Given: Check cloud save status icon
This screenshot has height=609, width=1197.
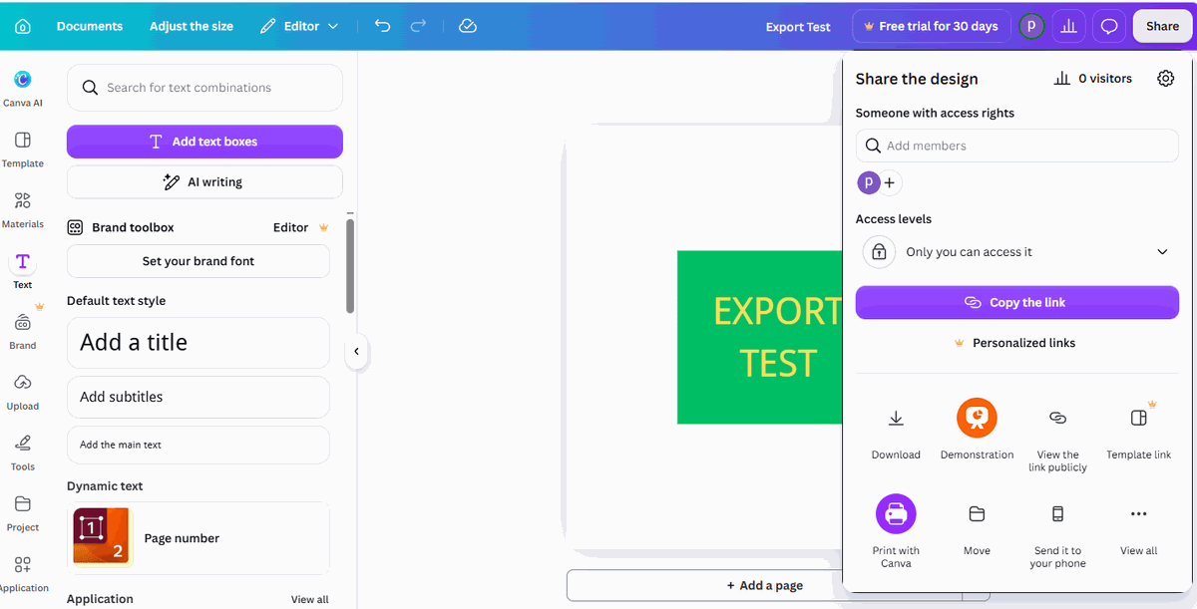Looking at the screenshot, I should click(x=468, y=26).
